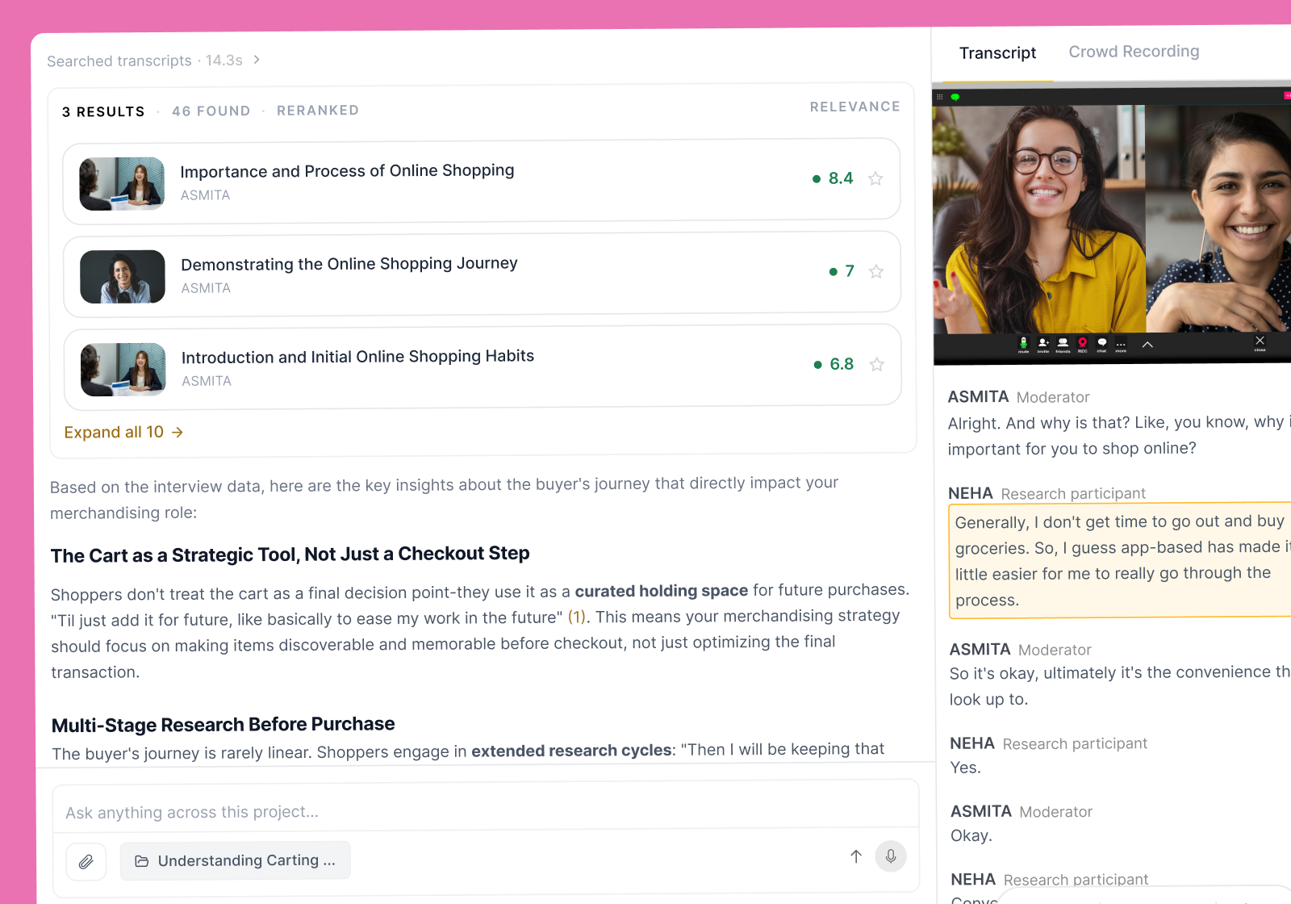Click the 46 FOUND label
The image size is (1291, 904).
(x=211, y=111)
